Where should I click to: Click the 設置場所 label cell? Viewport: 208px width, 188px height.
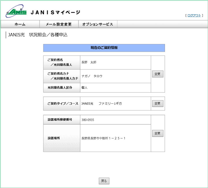(62, 138)
